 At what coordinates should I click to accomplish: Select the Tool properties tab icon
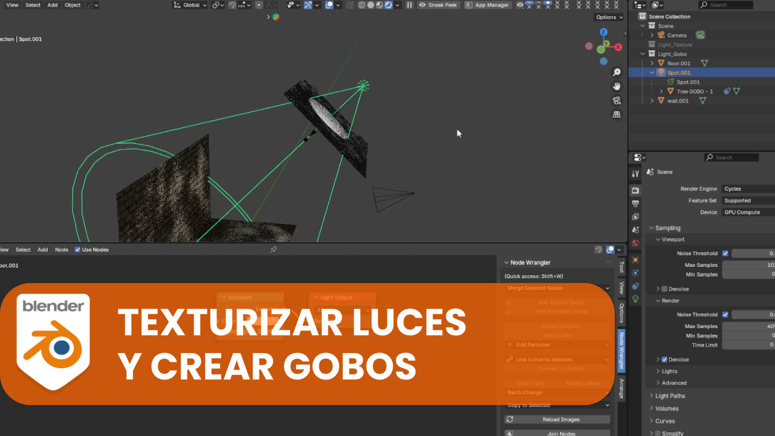click(636, 174)
